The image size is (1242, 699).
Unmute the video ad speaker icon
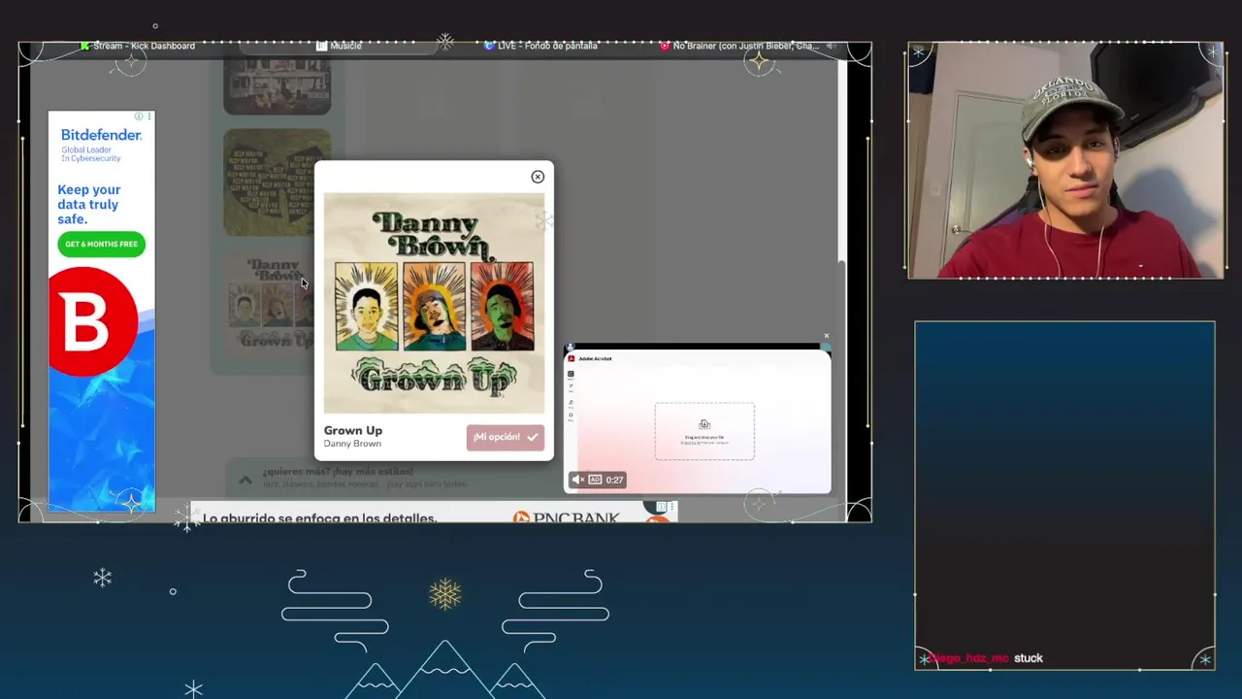[577, 480]
